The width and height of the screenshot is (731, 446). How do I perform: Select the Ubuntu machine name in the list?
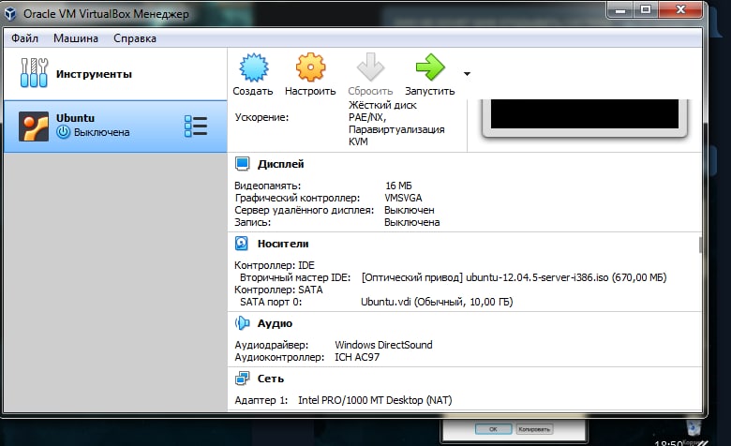(75, 118)
